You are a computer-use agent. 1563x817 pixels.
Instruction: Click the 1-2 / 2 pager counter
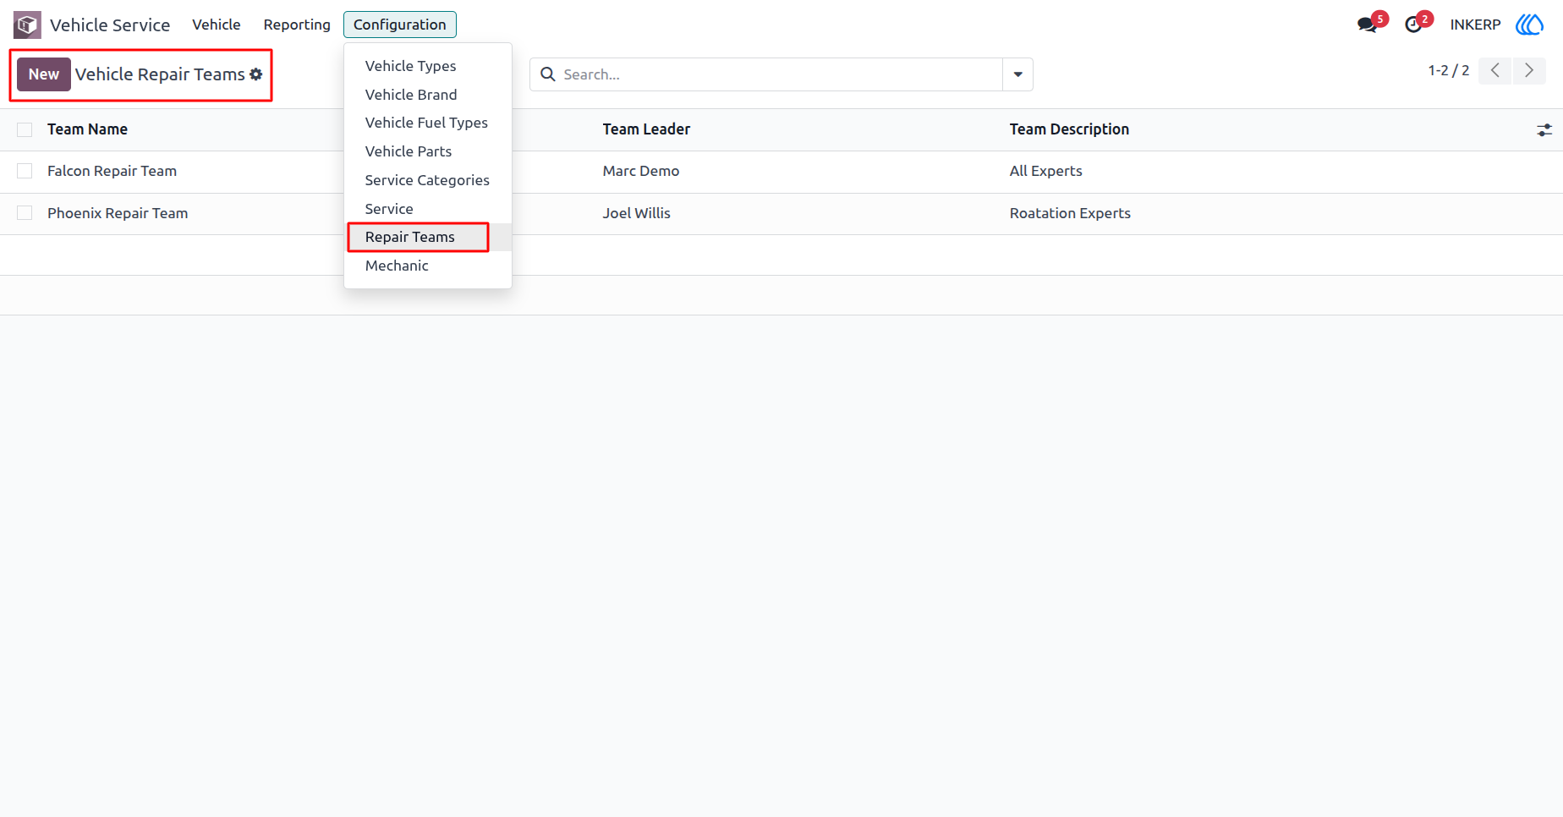coord(1448,70)
